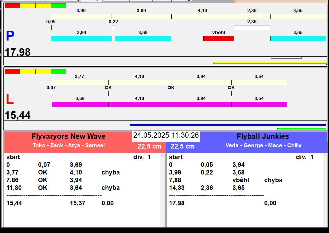
Task: Click the Toko - Zack - Arya - Samael lineup
Action: coord(69,145)
